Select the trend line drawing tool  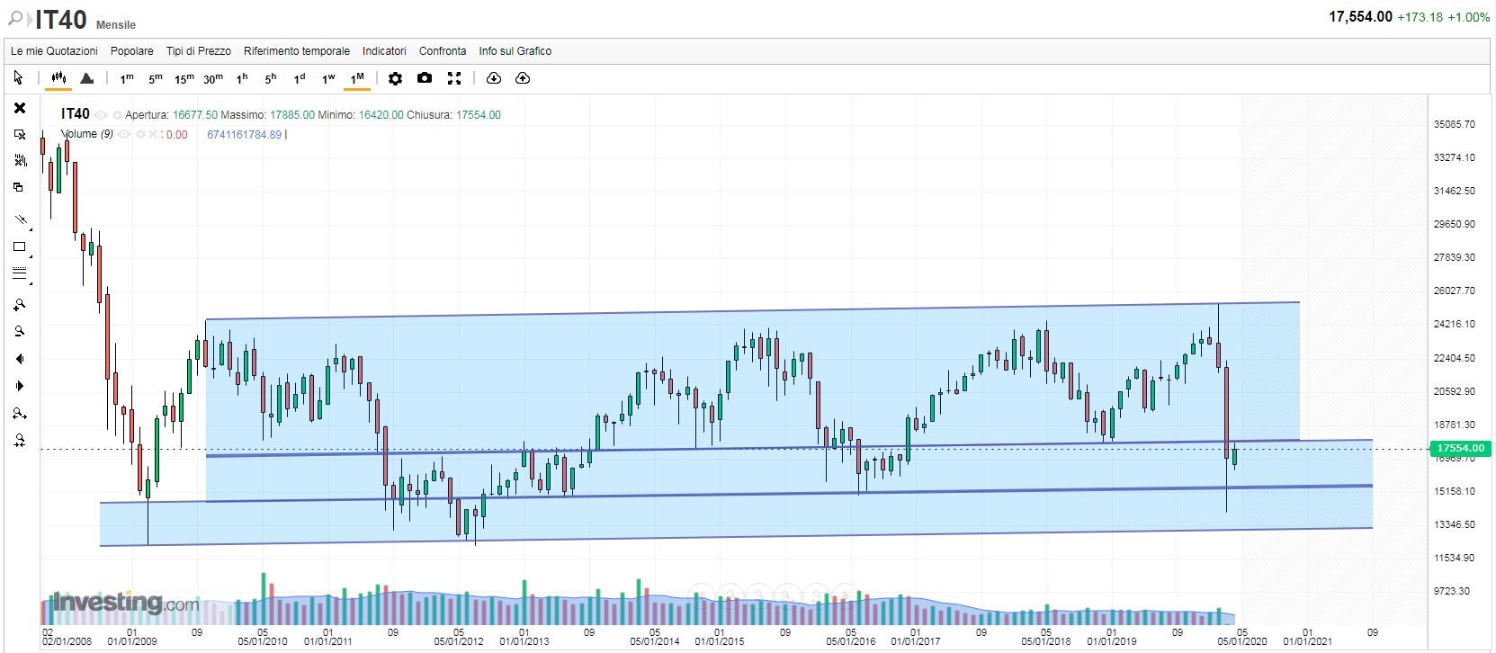pos(20,219)
